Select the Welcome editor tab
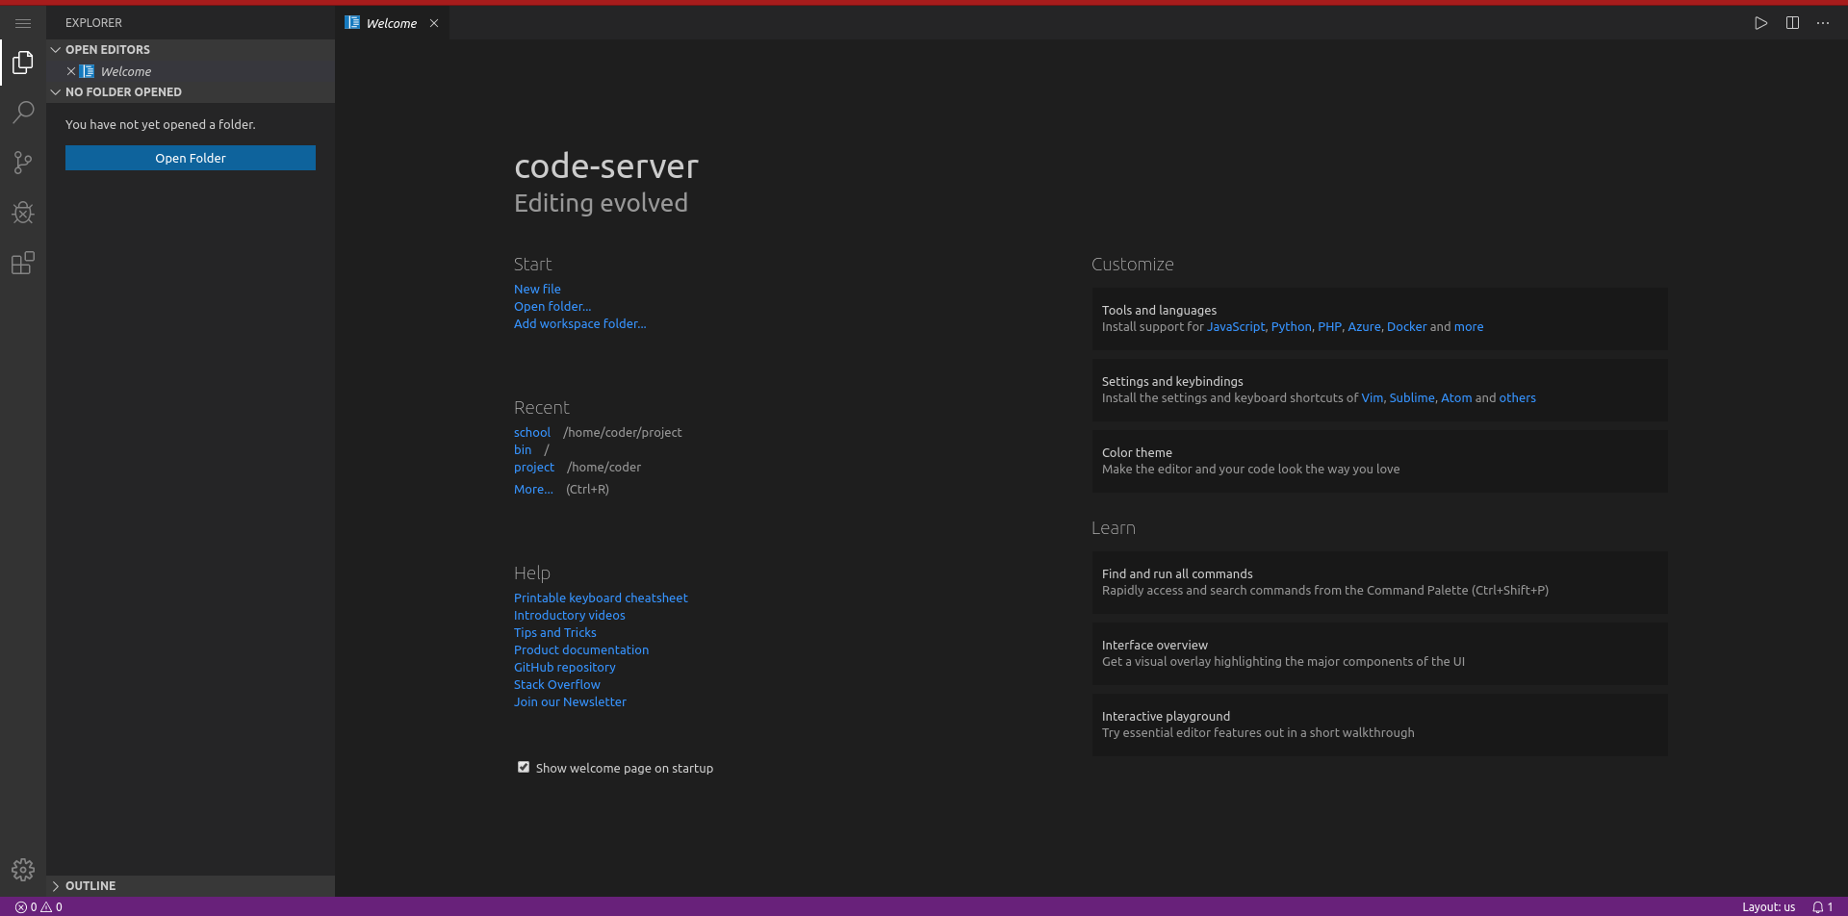This screenshot has height=916, width=1848. pos(393,23)
